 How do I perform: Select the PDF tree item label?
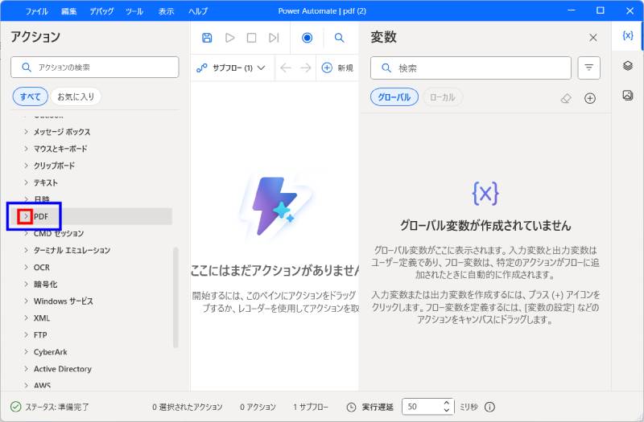41,216
